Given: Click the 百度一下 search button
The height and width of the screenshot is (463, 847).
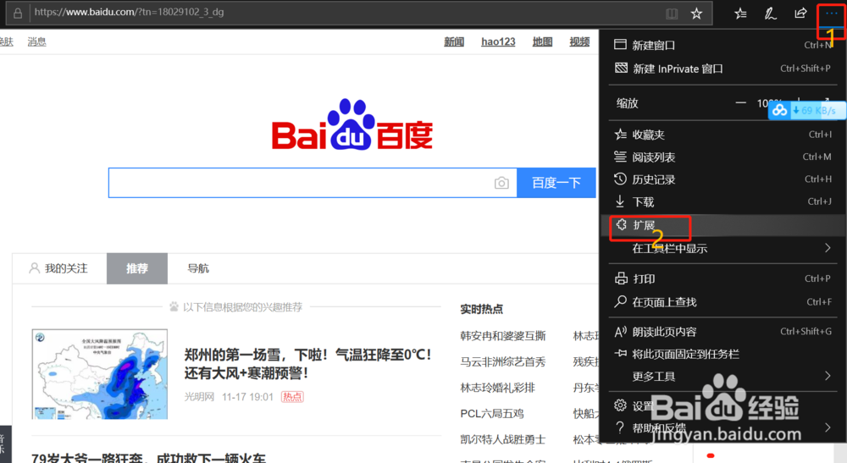Looking at the screenshot, I should click(556, 183).
